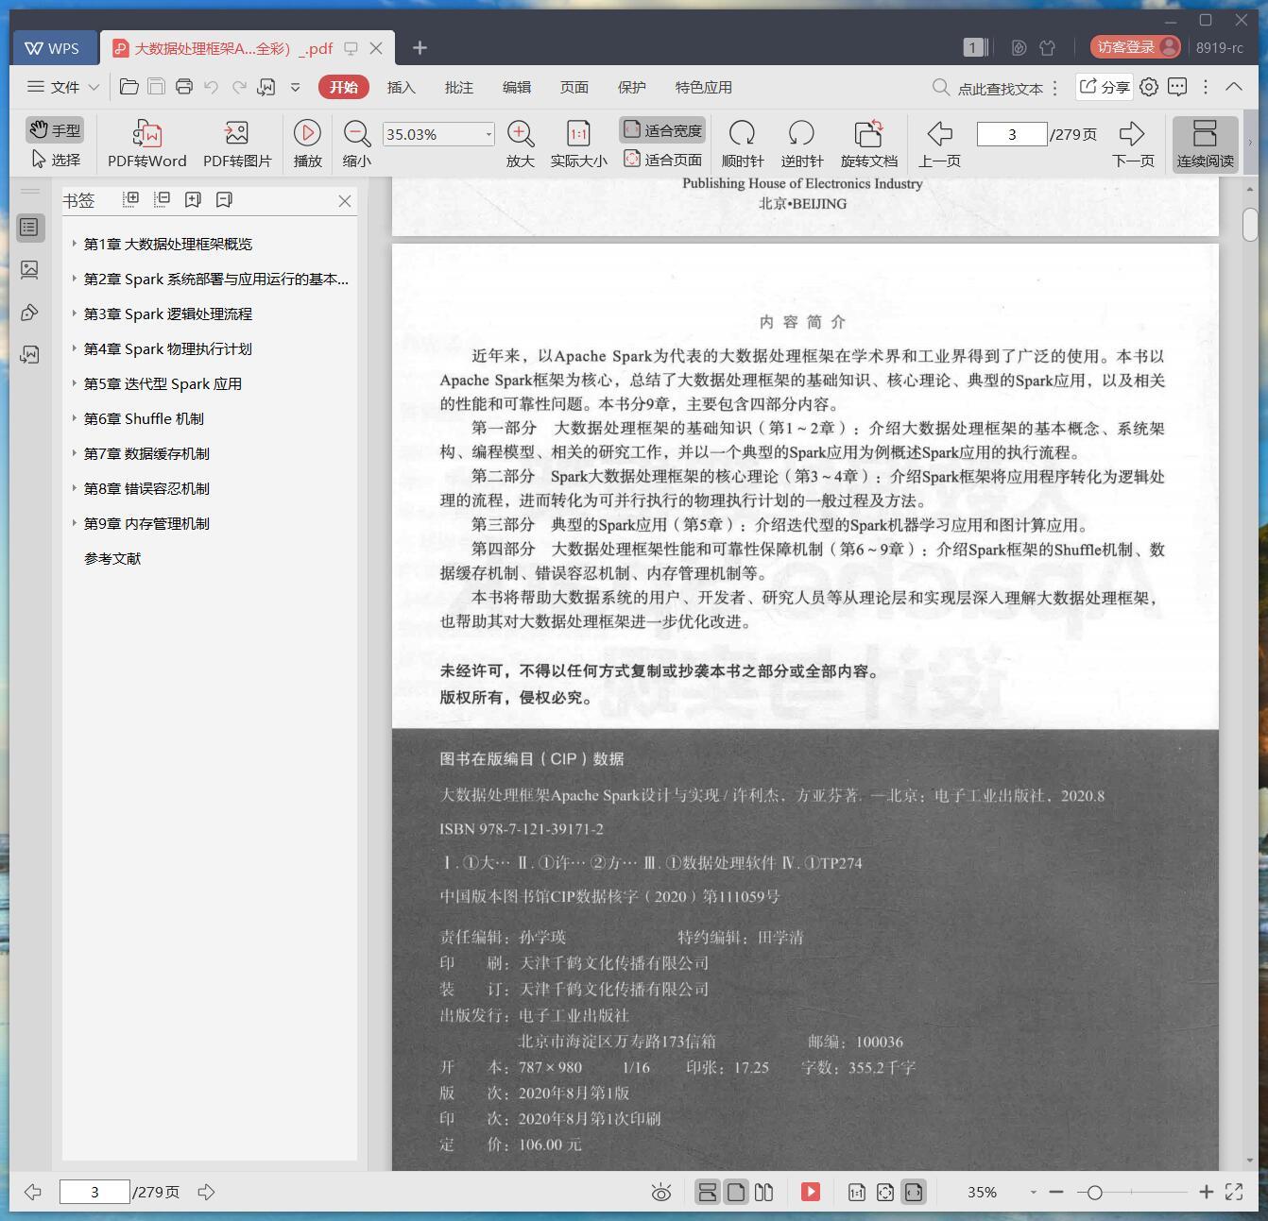Toggle single page view in status bar

[736, 1192]
